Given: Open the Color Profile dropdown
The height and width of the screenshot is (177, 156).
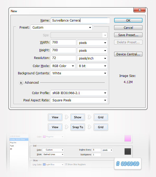Looking at the screenshot, I should (79, 93).
